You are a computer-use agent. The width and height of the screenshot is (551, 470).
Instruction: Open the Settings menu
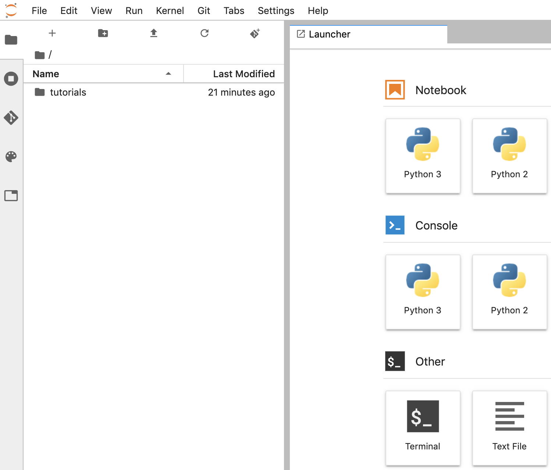pos(276,11)
